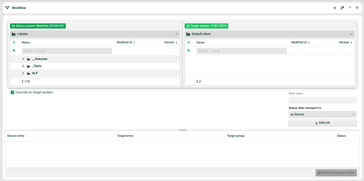Screen dimensions: 364x181
Task: Click the source table filter icon
Action: coord(14,51)
